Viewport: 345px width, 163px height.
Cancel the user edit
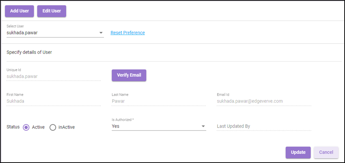click(326, 153)
